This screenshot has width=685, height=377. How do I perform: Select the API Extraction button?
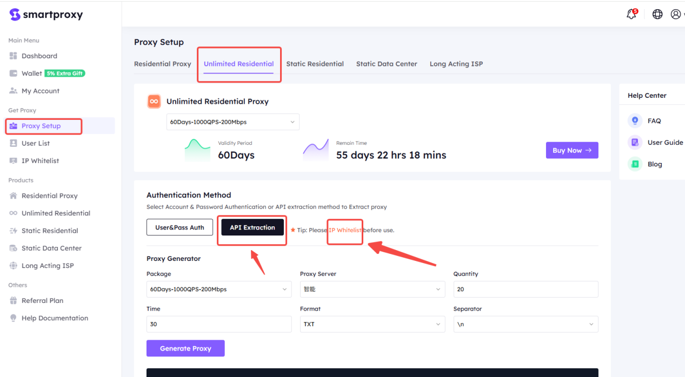pos(252,227)
